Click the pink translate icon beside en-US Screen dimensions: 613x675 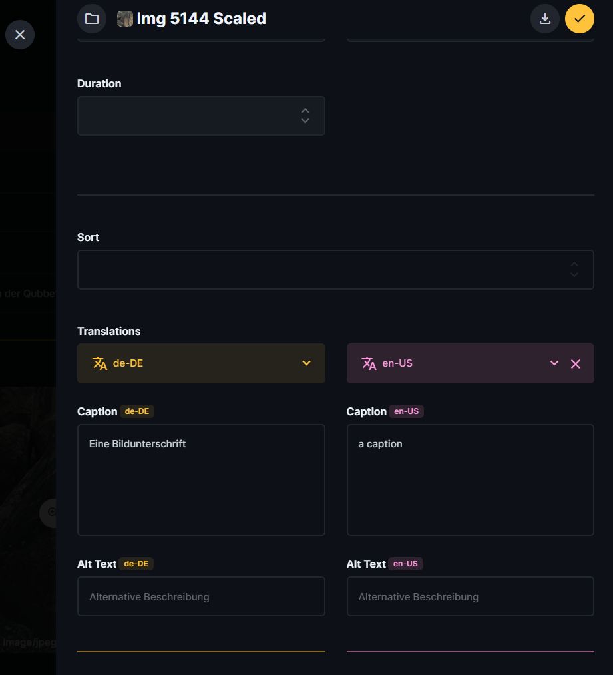point(369,363)
